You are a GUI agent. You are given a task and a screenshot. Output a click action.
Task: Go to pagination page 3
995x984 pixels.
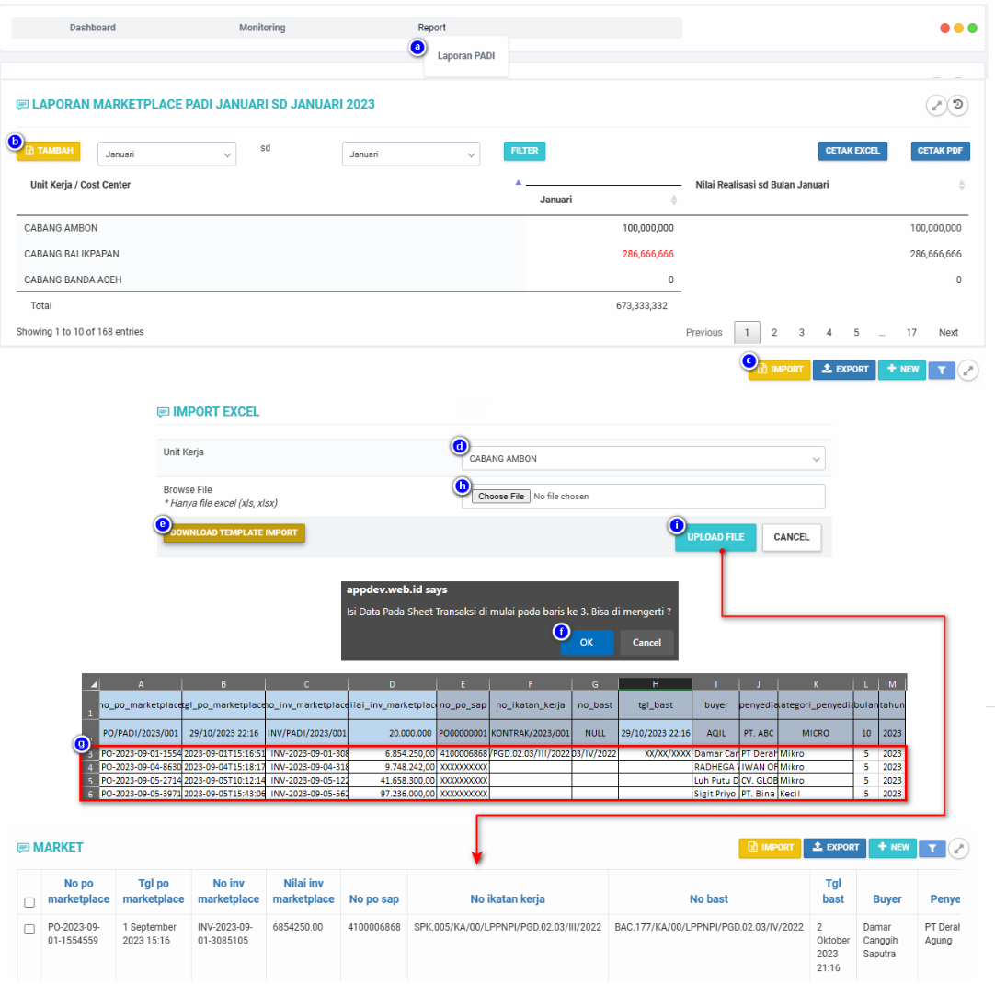[802, 332]
